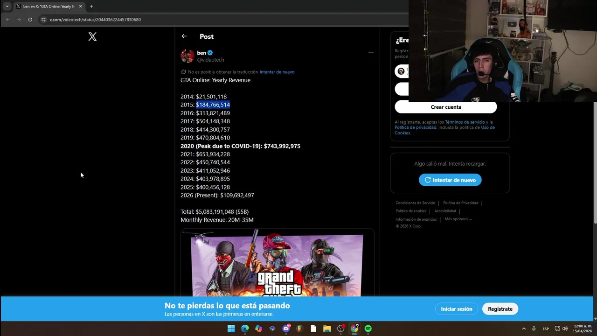Open the clock showing 12:00 a. m.

point(583,329)
